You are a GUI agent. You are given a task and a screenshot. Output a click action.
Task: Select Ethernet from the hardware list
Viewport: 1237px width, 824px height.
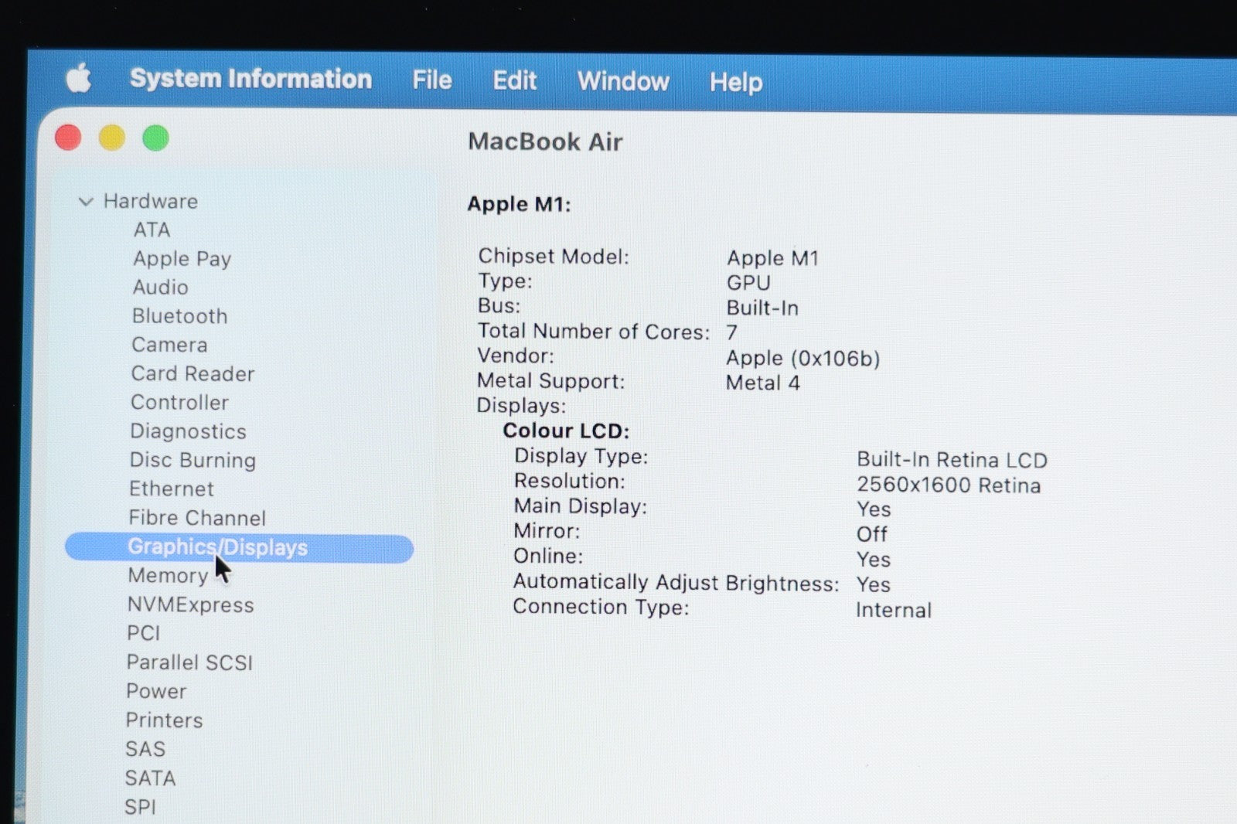coord(171,489)
